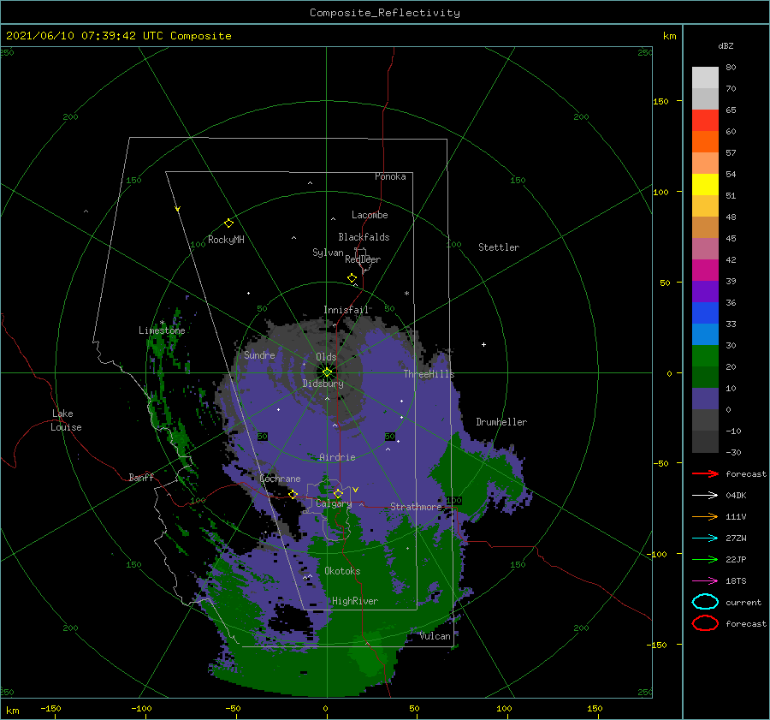Click the yellow diamond marker above Calgary label
The image size is (770, 720).
pyautogui.click(x=338, y=493)
